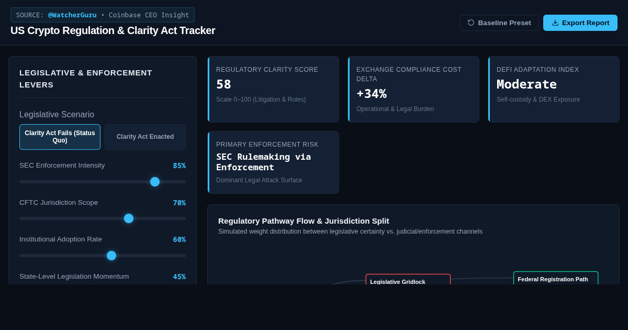Click the reset icon in Baseline Preset
The width and height of the screenshot is (628, 330).
click(471, 23)
